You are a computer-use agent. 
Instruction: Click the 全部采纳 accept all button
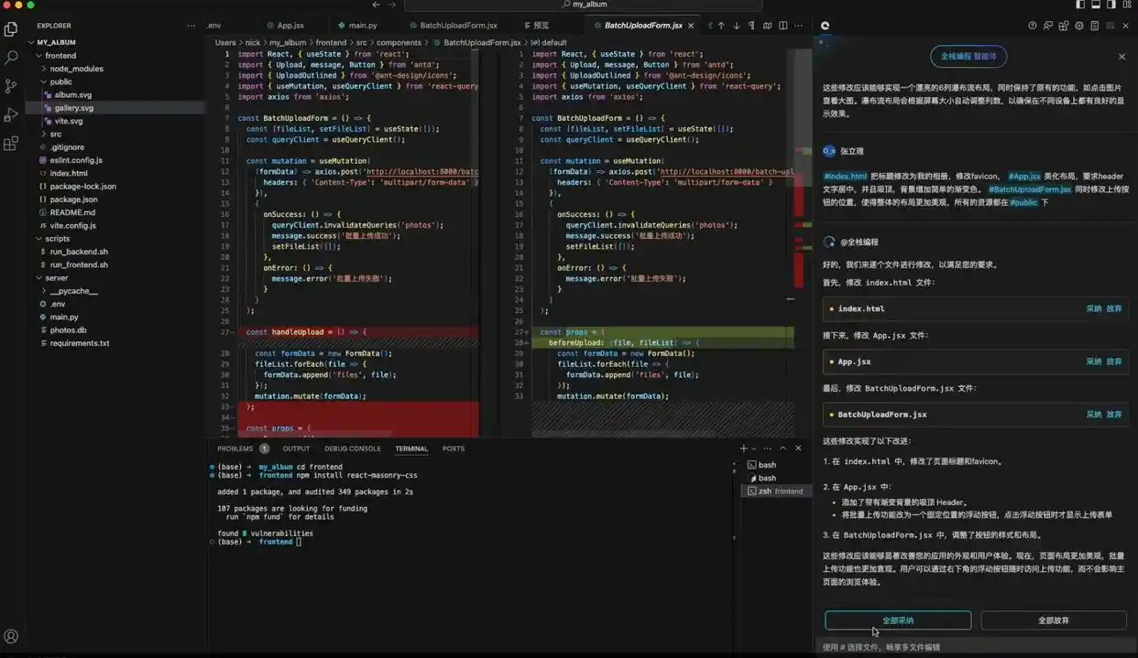point(897,620)
